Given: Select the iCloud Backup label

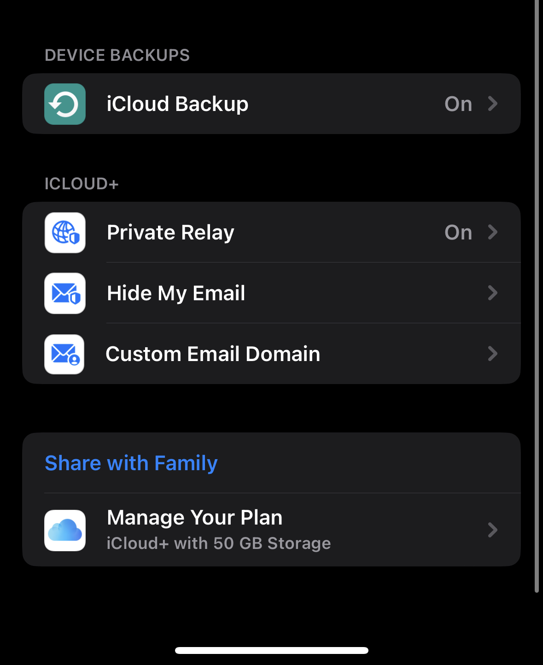Looking at the screenshot, I should click(177, 104).
